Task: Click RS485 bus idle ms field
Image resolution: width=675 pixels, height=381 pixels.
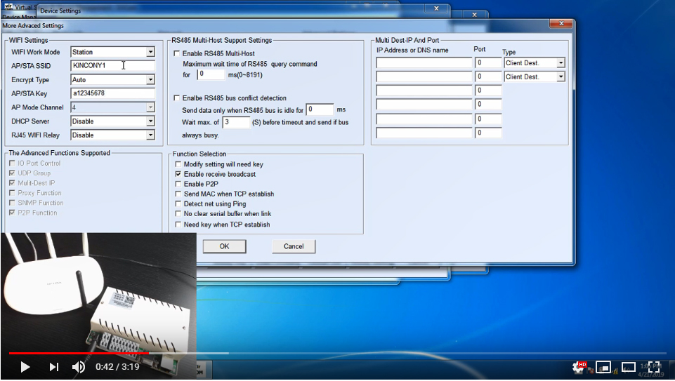Action: [320, 109]
